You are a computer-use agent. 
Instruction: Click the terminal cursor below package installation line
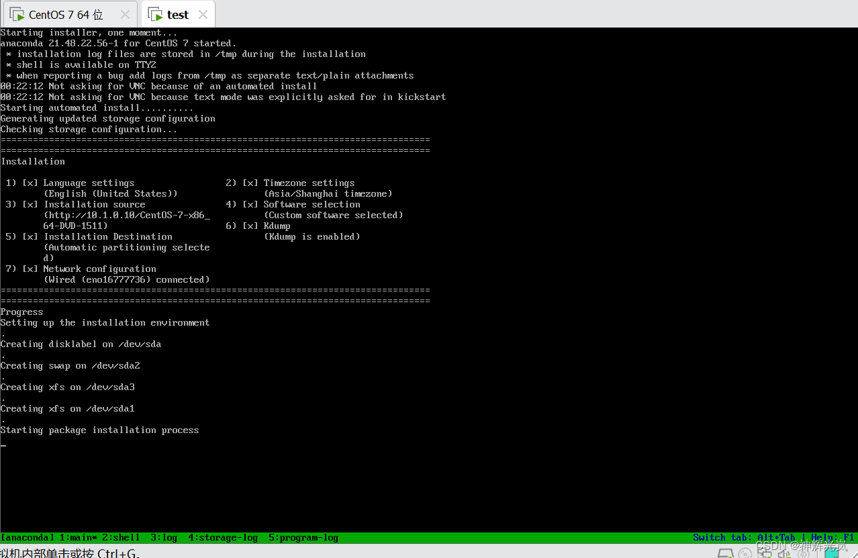coord(3,445)
